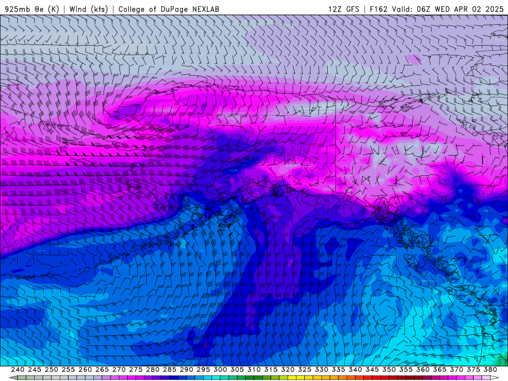The image size is (508, 381).
Task: Click the 330 value on color scale
Action: (321, 370)
